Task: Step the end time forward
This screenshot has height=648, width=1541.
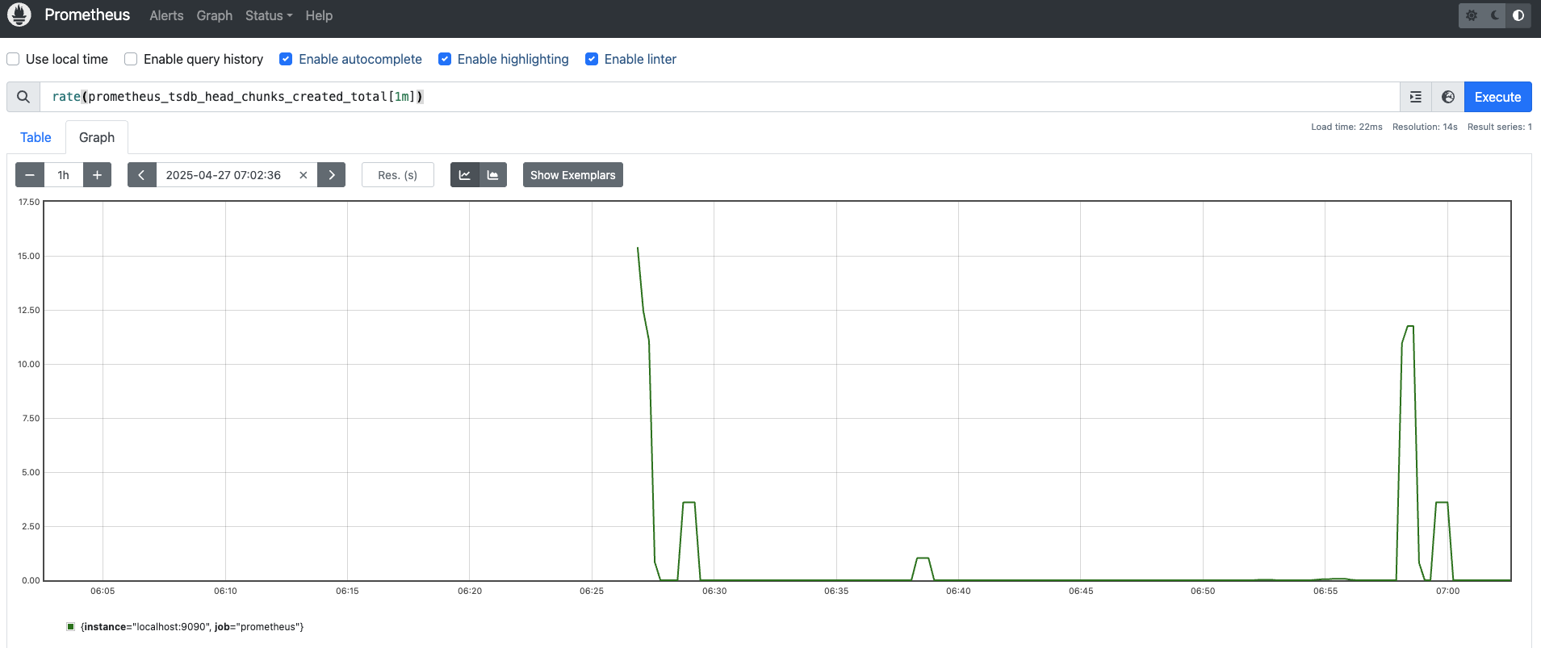Action: [x=332, y=175]
